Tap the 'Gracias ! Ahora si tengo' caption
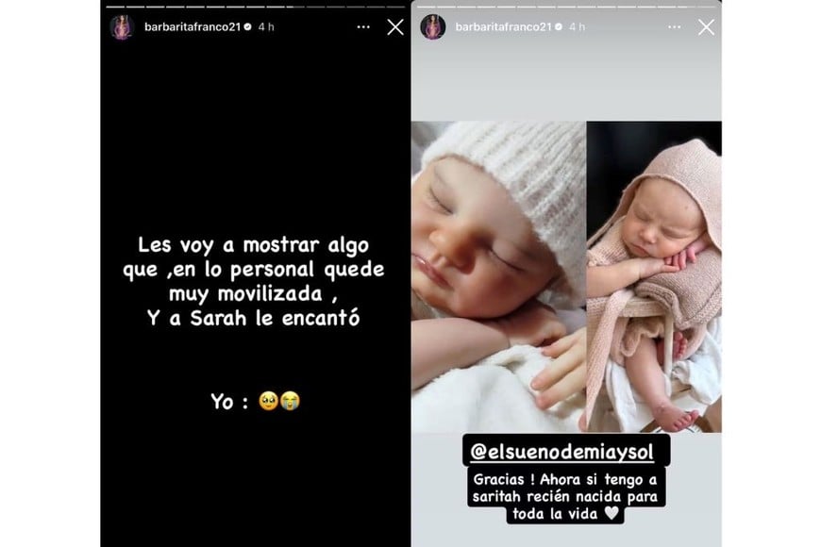Viewport: 821px width, 547px height. (565, 496)
